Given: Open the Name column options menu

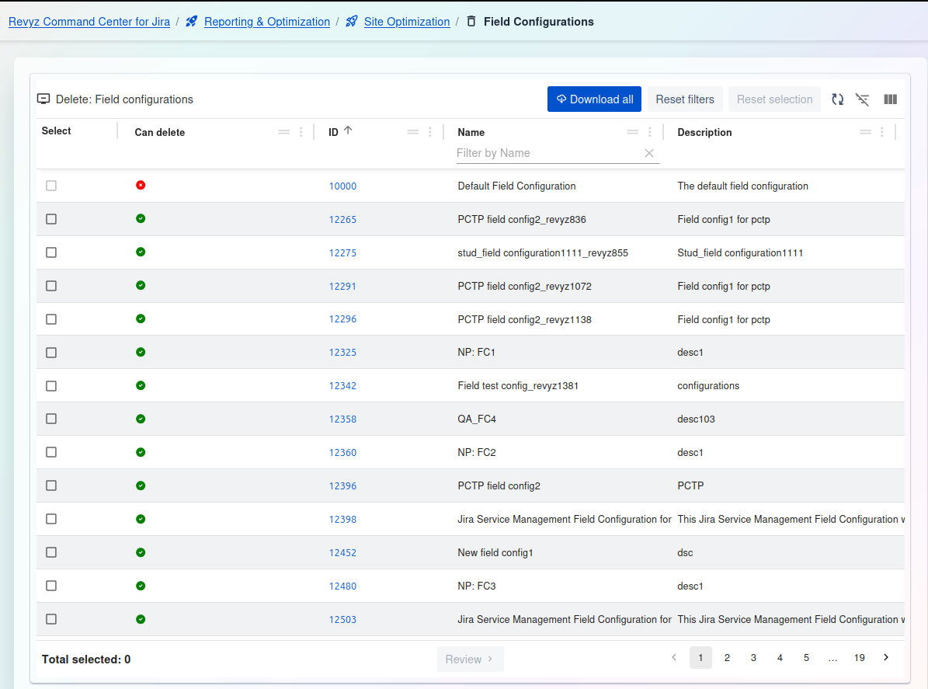Looking at the screenshot, I should click(650, 132).
